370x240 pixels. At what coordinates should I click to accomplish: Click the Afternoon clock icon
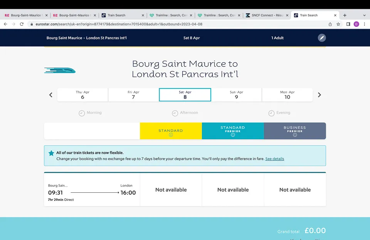[x=175, y=113]
